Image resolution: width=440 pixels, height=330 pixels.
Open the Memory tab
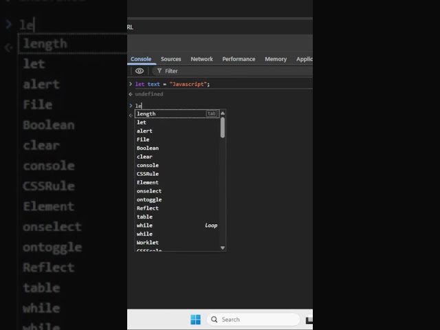(276, 59)
